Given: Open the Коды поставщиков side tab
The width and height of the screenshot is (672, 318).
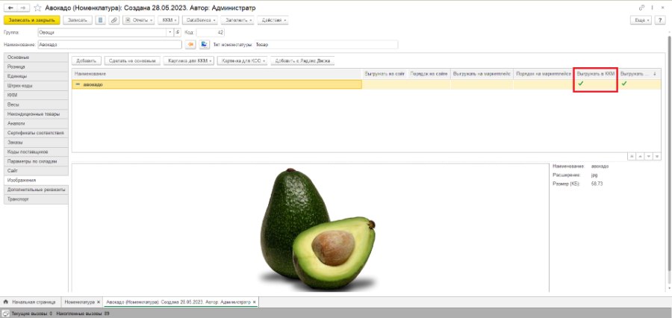Looking at the screenshot, I should [36, 152].
